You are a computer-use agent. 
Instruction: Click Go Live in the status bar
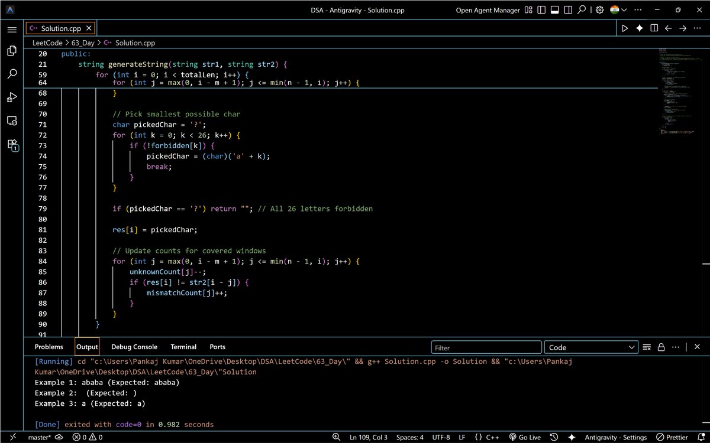524,438
